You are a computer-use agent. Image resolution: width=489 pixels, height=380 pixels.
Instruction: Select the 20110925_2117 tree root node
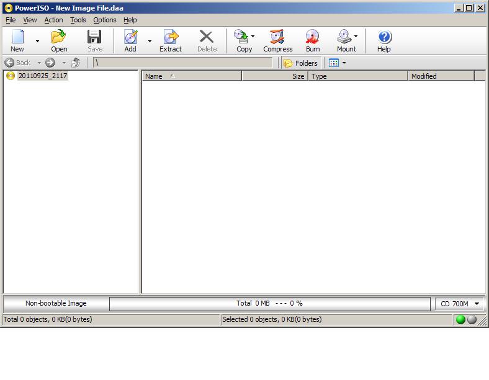42,76
